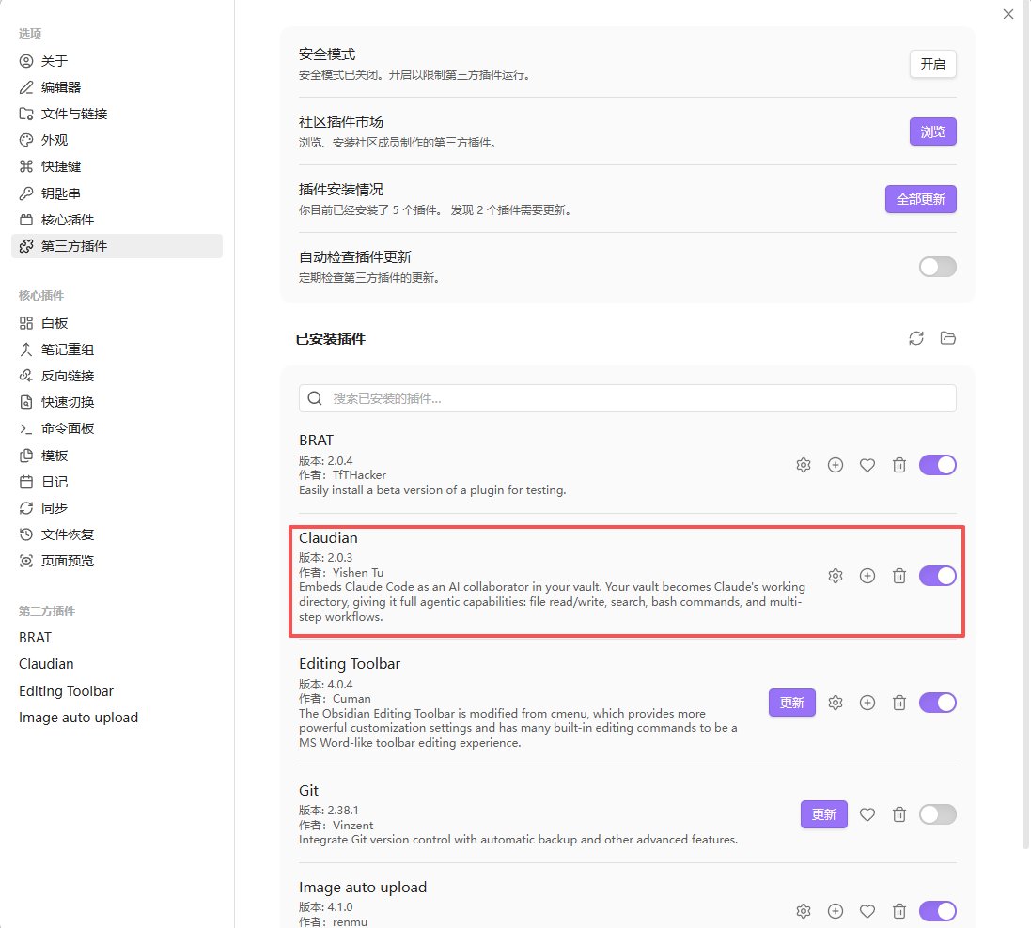Viewport: 1031px width, 928px height.
Task: Click 开启 to enable safe mode
Action: coord(932,64)
